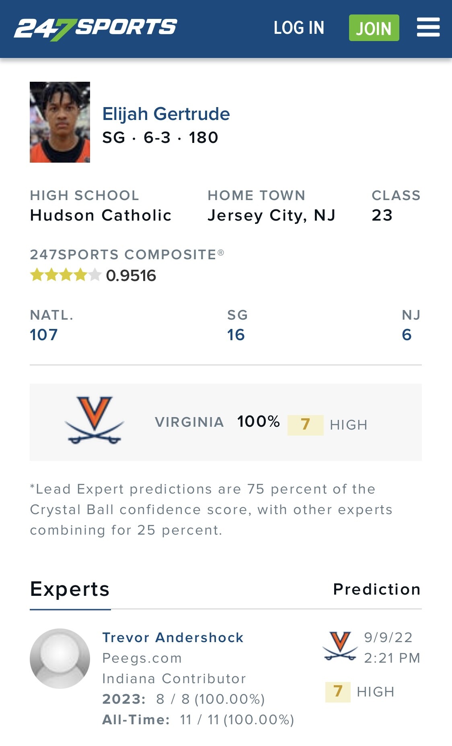Open the national ranking 107 link
The height and width of the screenshot is (746, 452).
(x=44, y=335)
